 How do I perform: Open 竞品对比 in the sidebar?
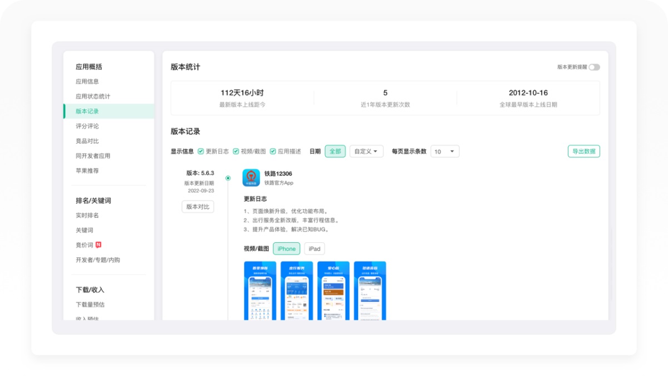87,141
